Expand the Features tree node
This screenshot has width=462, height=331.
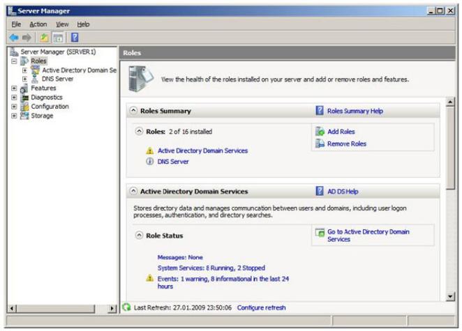(14, 88)
